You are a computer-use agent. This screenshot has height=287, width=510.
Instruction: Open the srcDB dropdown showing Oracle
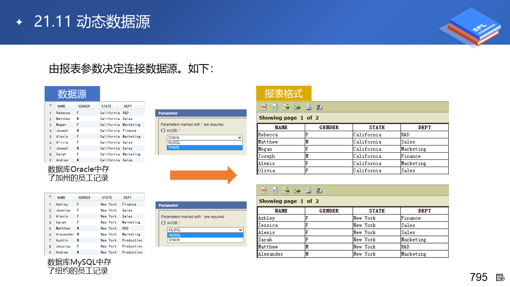(x=204, y=138)
